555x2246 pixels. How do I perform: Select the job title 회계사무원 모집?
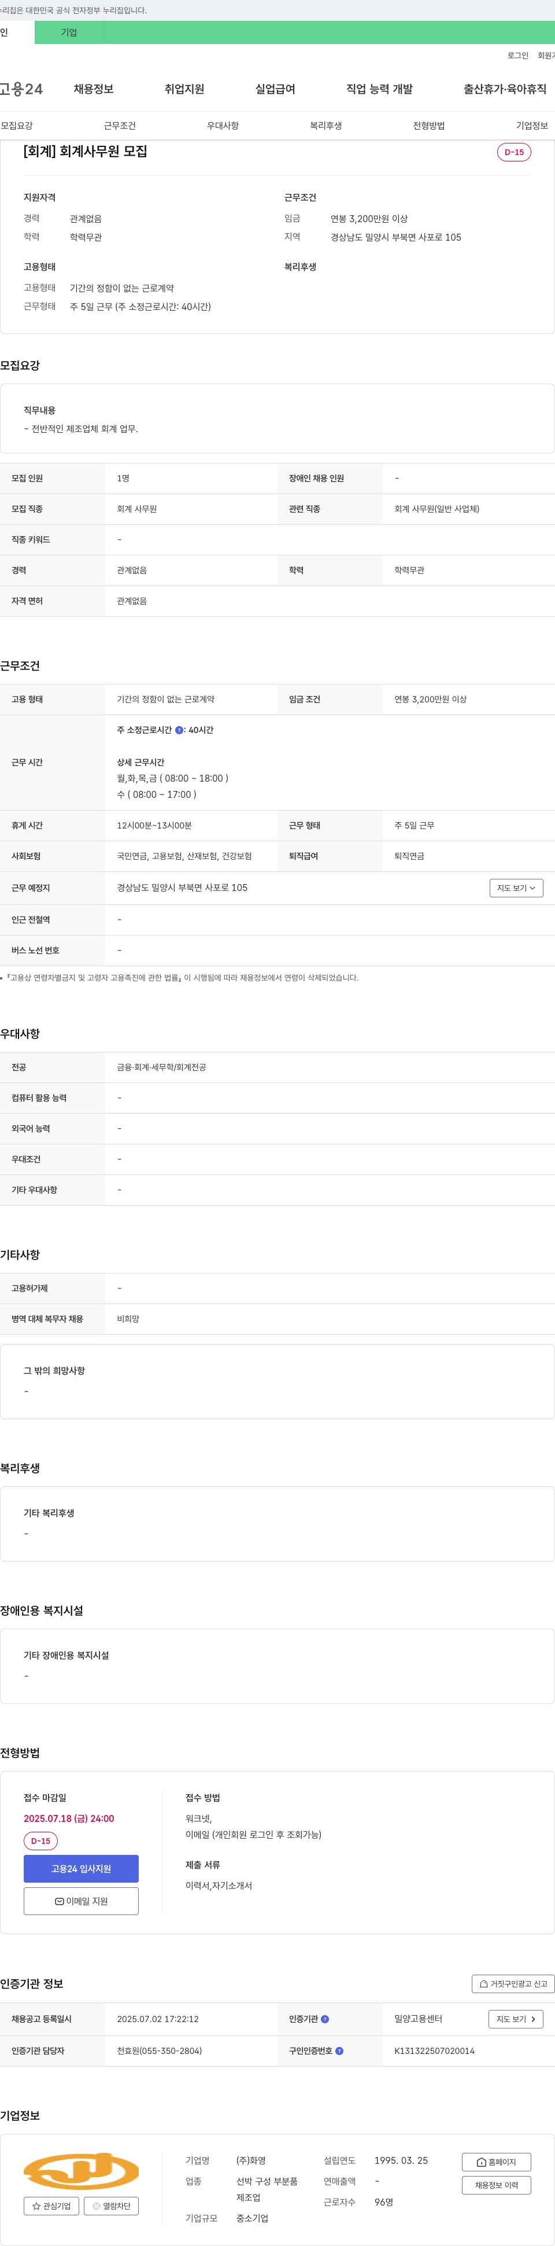pyautogui.click(x=86, y=152)
